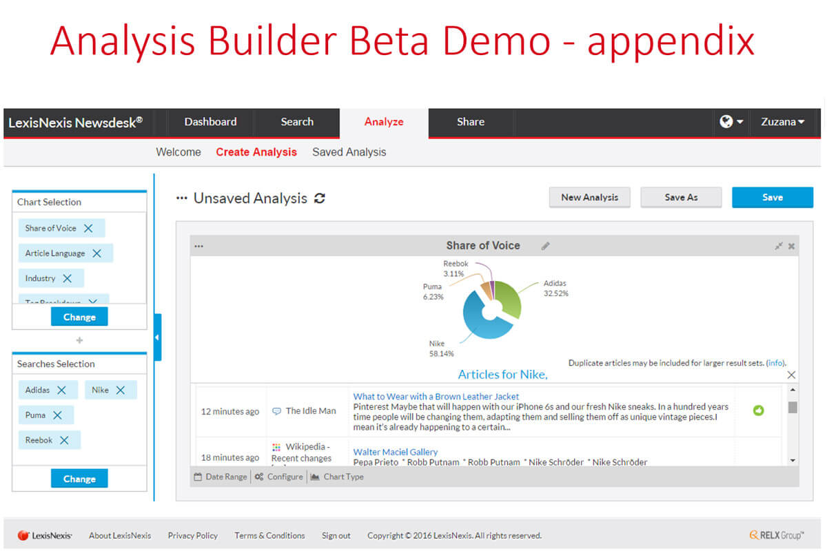This screenshot has height=551, width=827.
Task: Click Sign out in the footer
Action: pyautogui.click(x=336, y=535)
